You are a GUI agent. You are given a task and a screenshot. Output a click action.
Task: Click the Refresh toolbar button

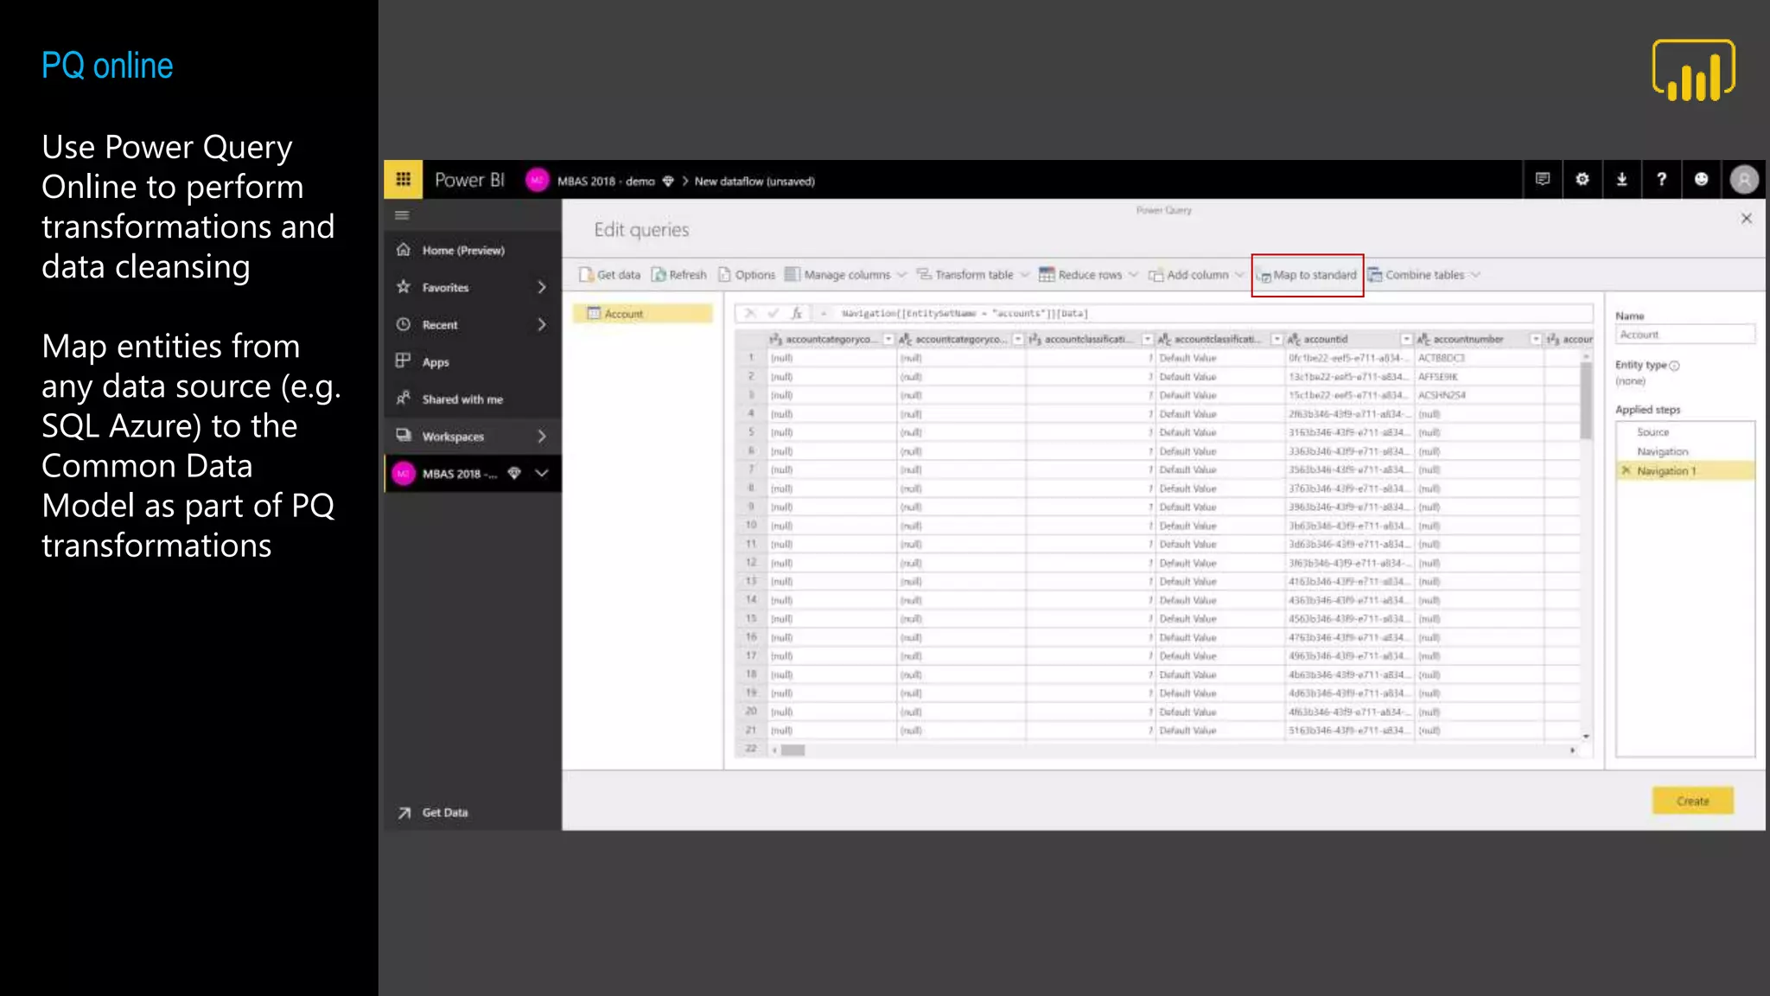pos(679,274)
